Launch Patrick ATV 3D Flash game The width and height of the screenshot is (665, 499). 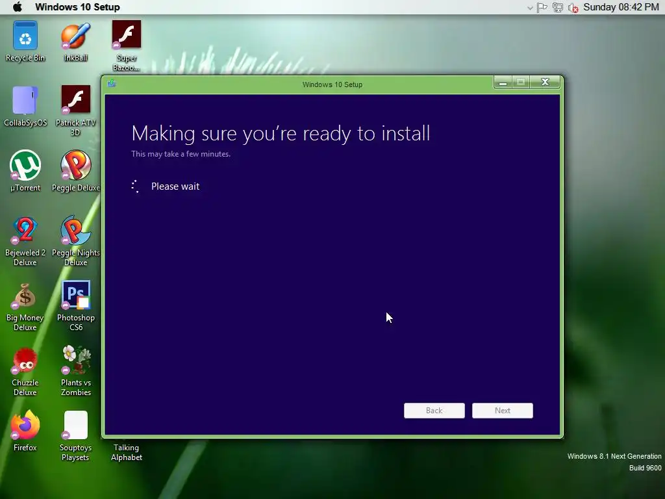pos(75,110)
